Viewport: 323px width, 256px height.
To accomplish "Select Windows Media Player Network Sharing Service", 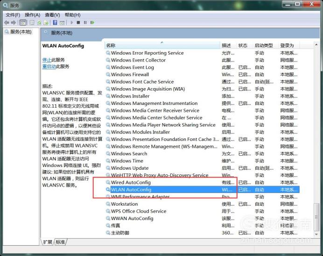I will point(202,125).
